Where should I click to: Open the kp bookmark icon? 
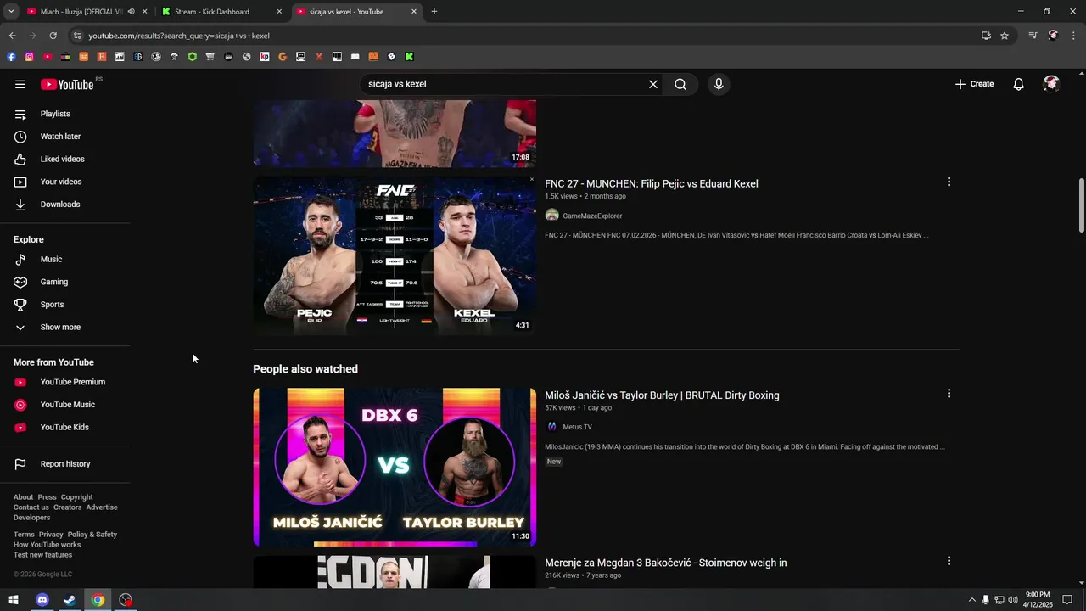265,57
